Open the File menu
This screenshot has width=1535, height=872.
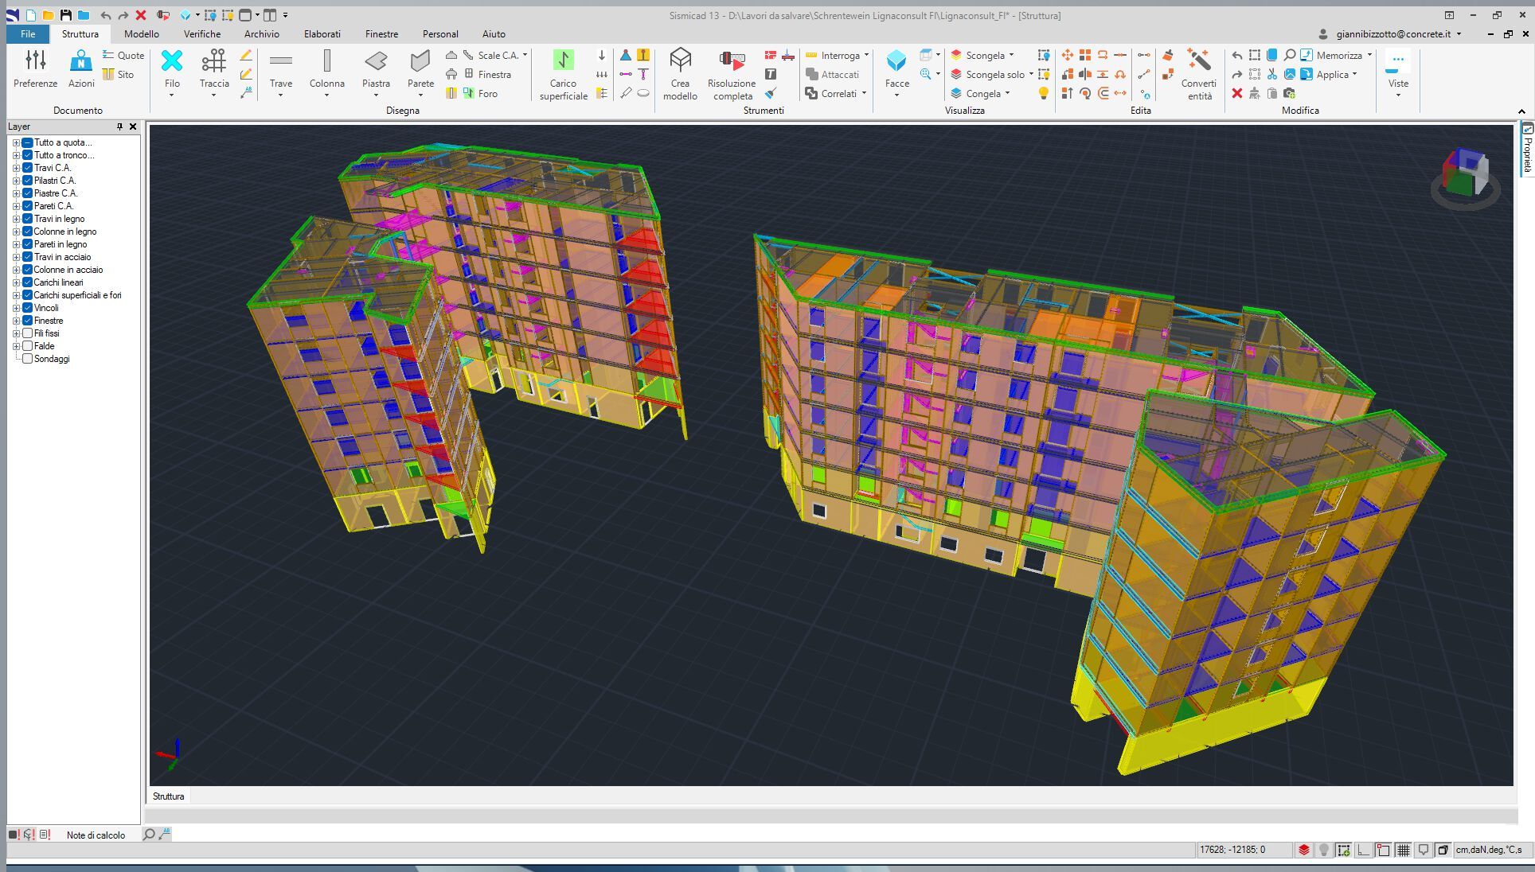(28, 33)
